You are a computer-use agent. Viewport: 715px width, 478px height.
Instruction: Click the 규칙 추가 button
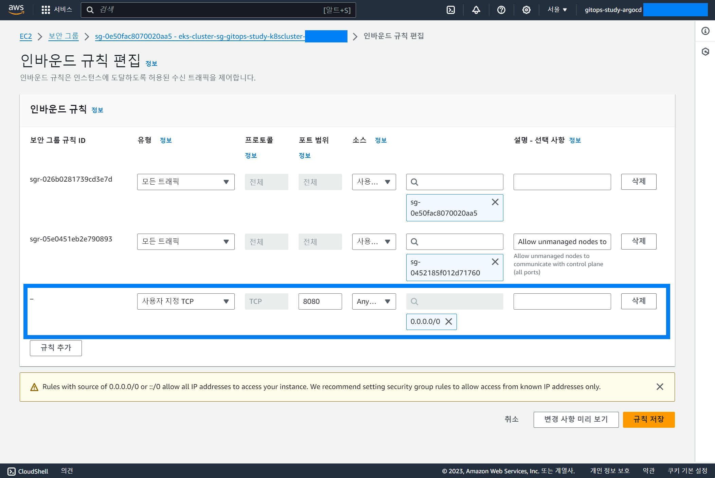point(56,348)
